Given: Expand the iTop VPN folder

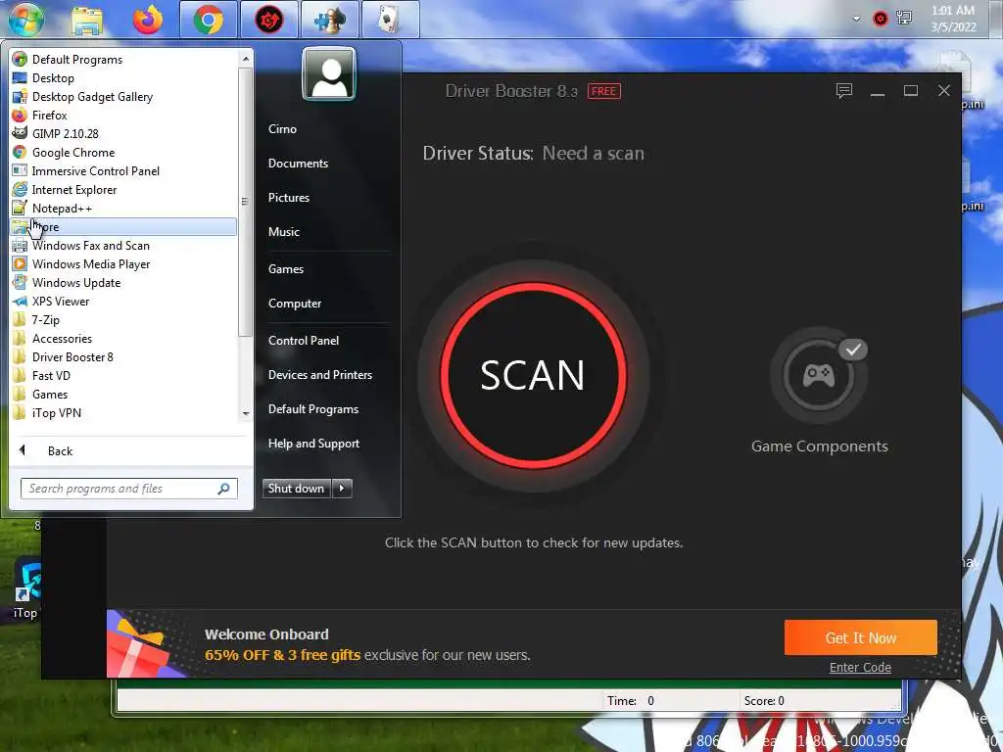Looking at the screenshot, I should [x=123, y=413].
